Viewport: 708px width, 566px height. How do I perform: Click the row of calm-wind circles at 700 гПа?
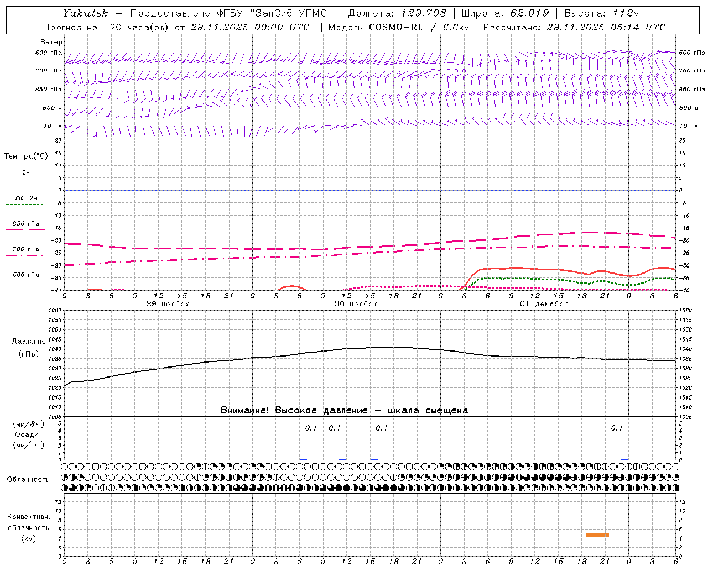coord(456,71)
